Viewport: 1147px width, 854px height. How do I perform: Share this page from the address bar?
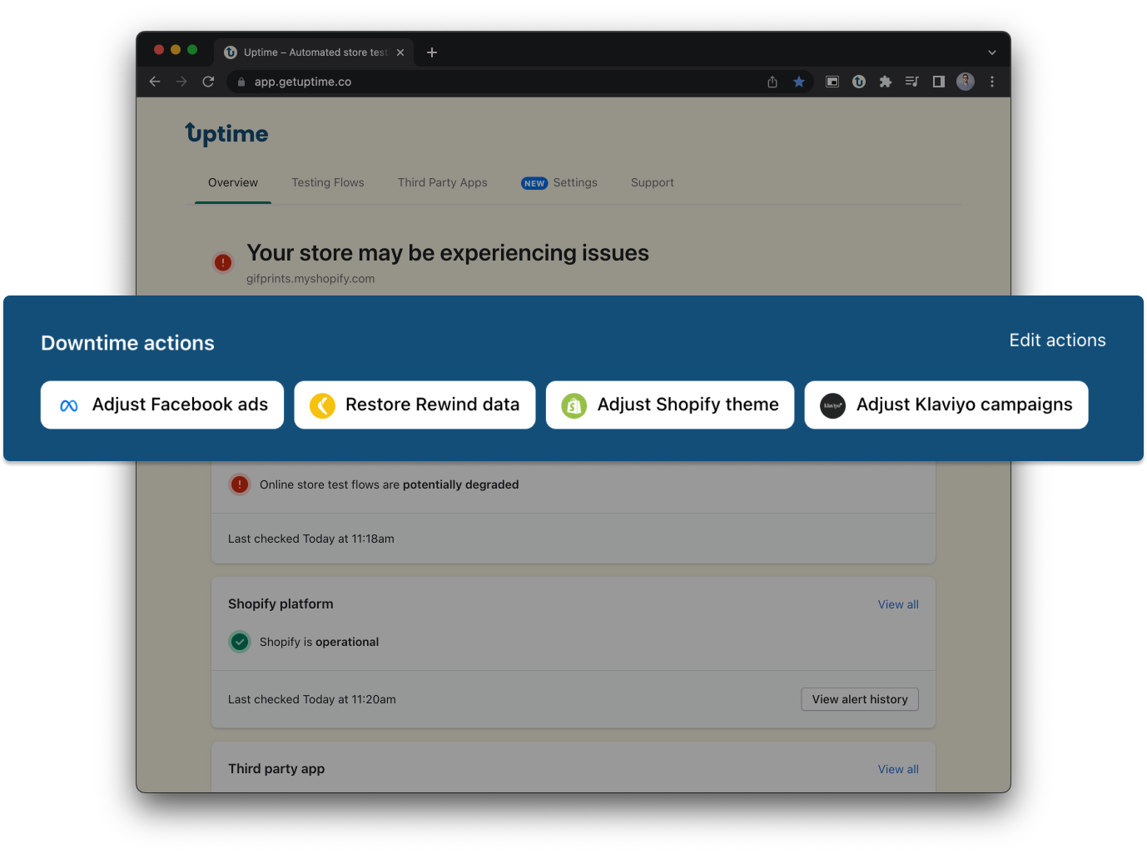coord(772,82)
